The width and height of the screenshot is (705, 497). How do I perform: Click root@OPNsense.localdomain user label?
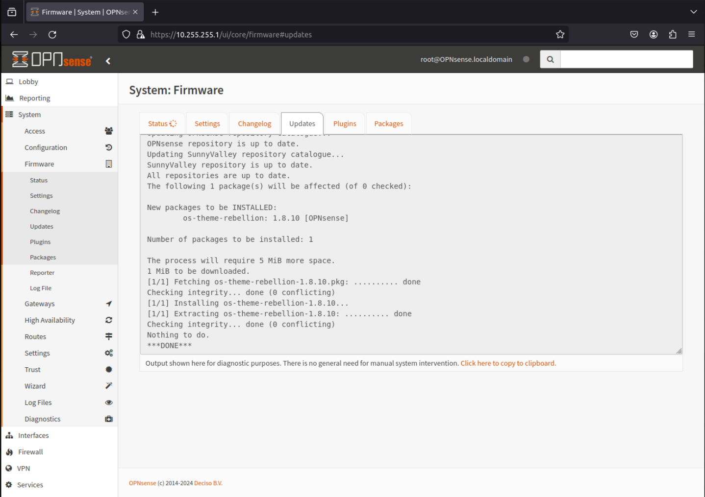coord(466,59)
